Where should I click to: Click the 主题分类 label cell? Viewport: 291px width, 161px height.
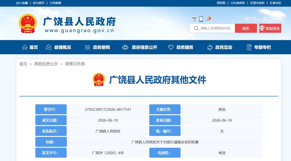tap(165, 109)
